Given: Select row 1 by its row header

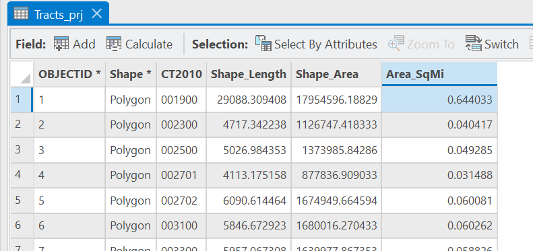Looking at the screenshot, I should [x=22, y=100].
